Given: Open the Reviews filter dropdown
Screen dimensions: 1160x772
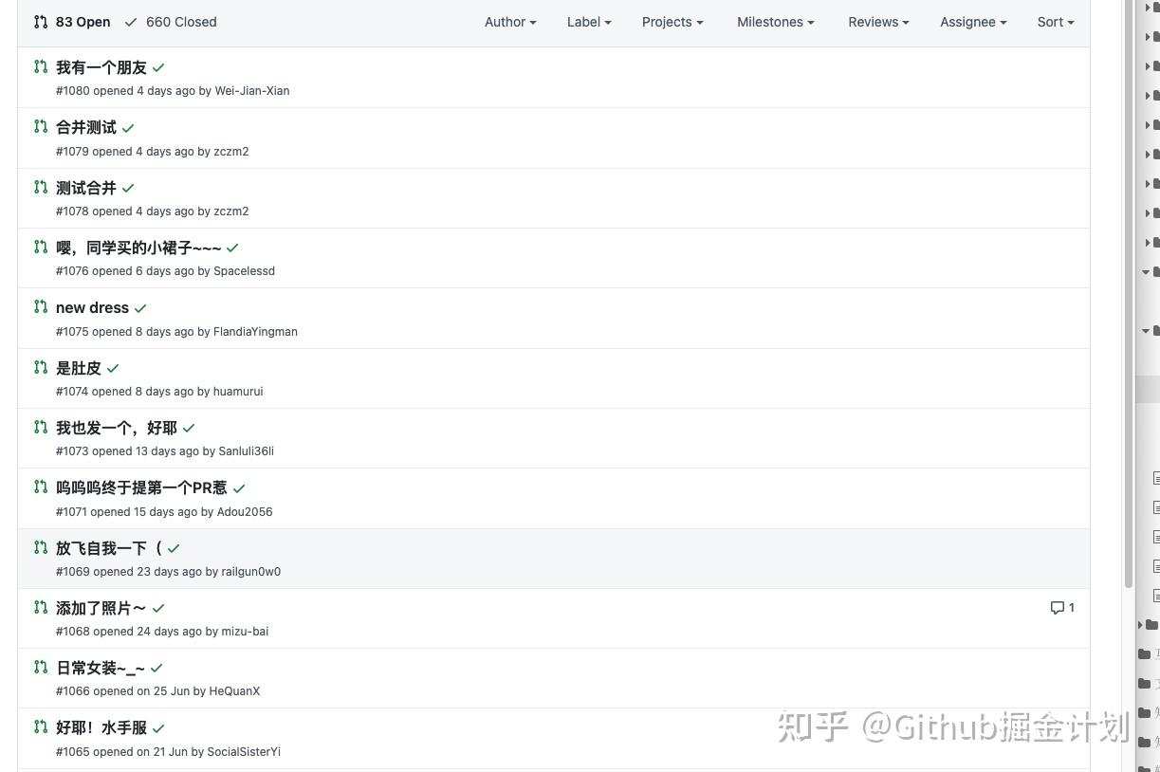Looking at the screenshot, I should pos(878,22).
